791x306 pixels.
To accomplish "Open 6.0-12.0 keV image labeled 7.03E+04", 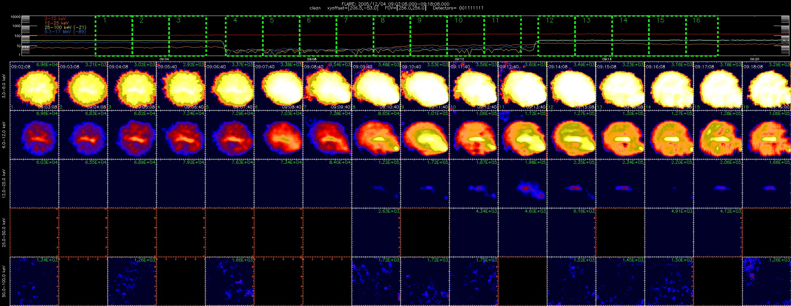I will pos(278,135).
